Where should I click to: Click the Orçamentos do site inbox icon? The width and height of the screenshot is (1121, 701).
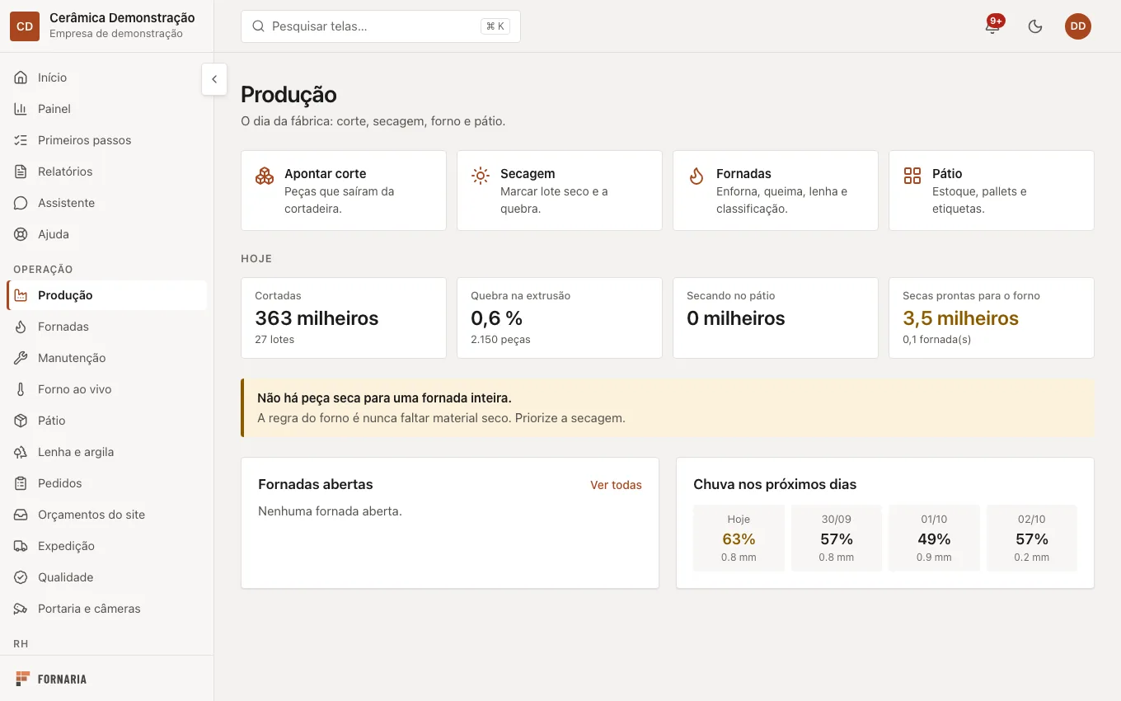21,515
